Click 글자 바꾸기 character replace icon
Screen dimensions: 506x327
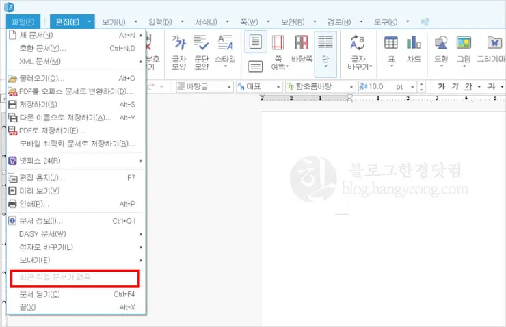tap(359, 52)
